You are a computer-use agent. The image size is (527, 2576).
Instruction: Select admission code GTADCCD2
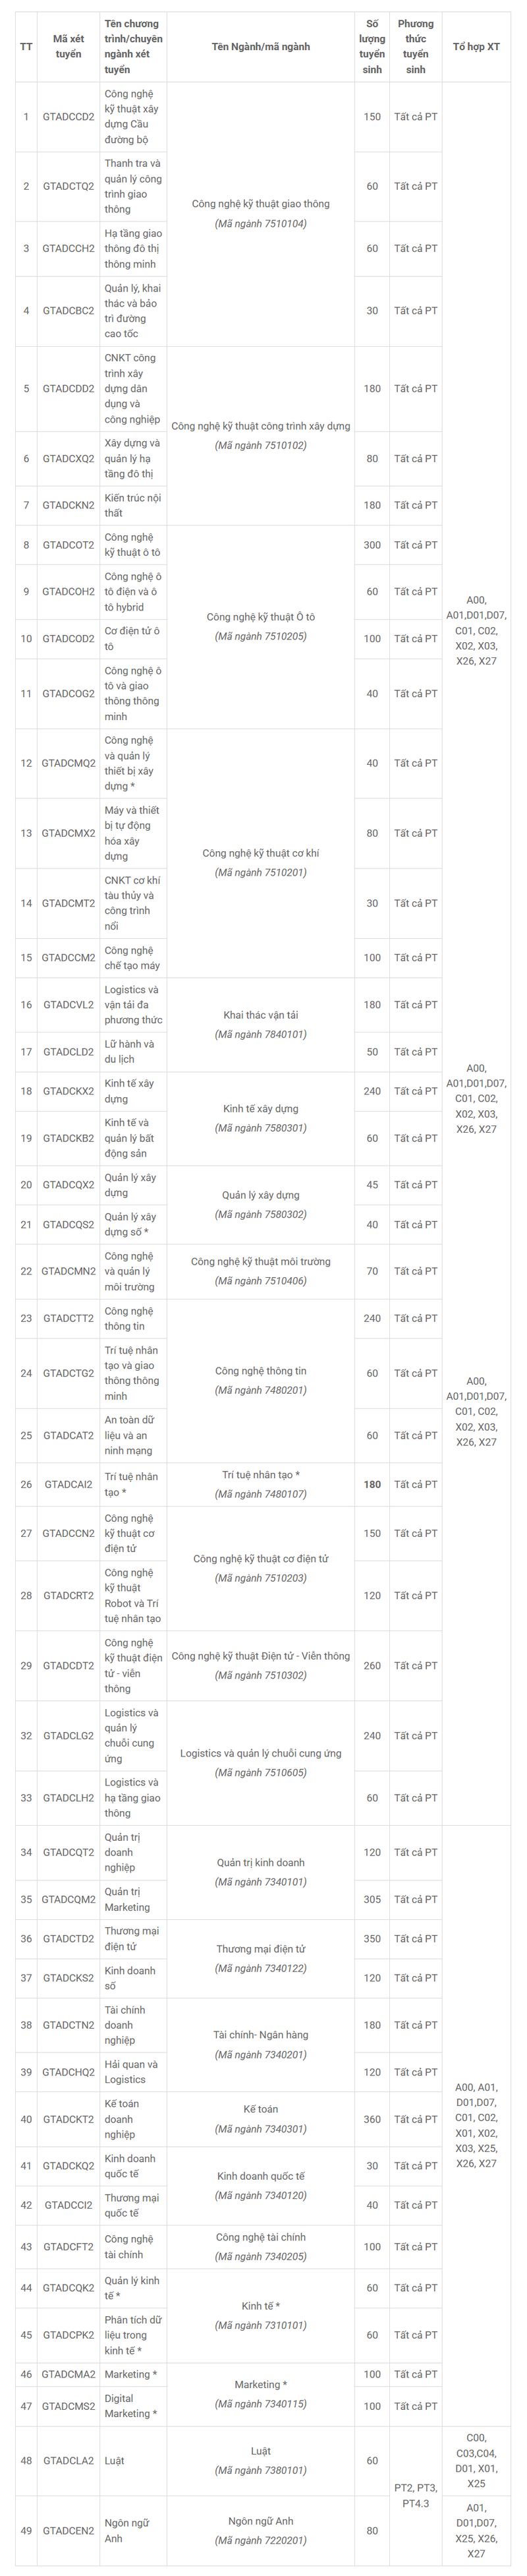pyautogui.click(x=68, y=117)
